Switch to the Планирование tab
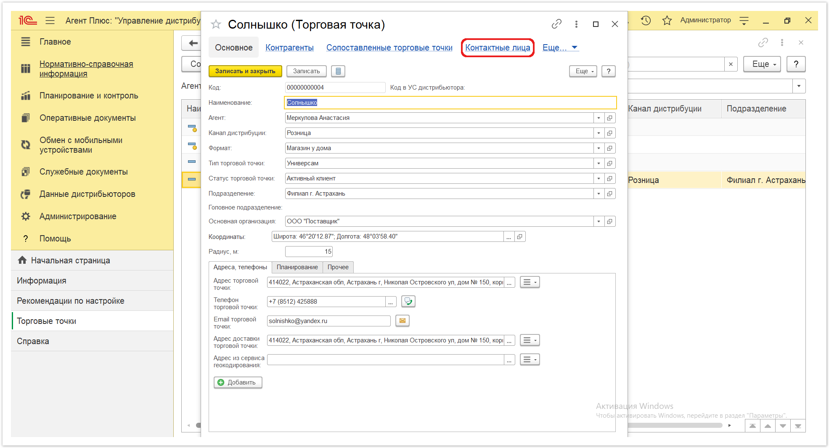 point(297,267)
